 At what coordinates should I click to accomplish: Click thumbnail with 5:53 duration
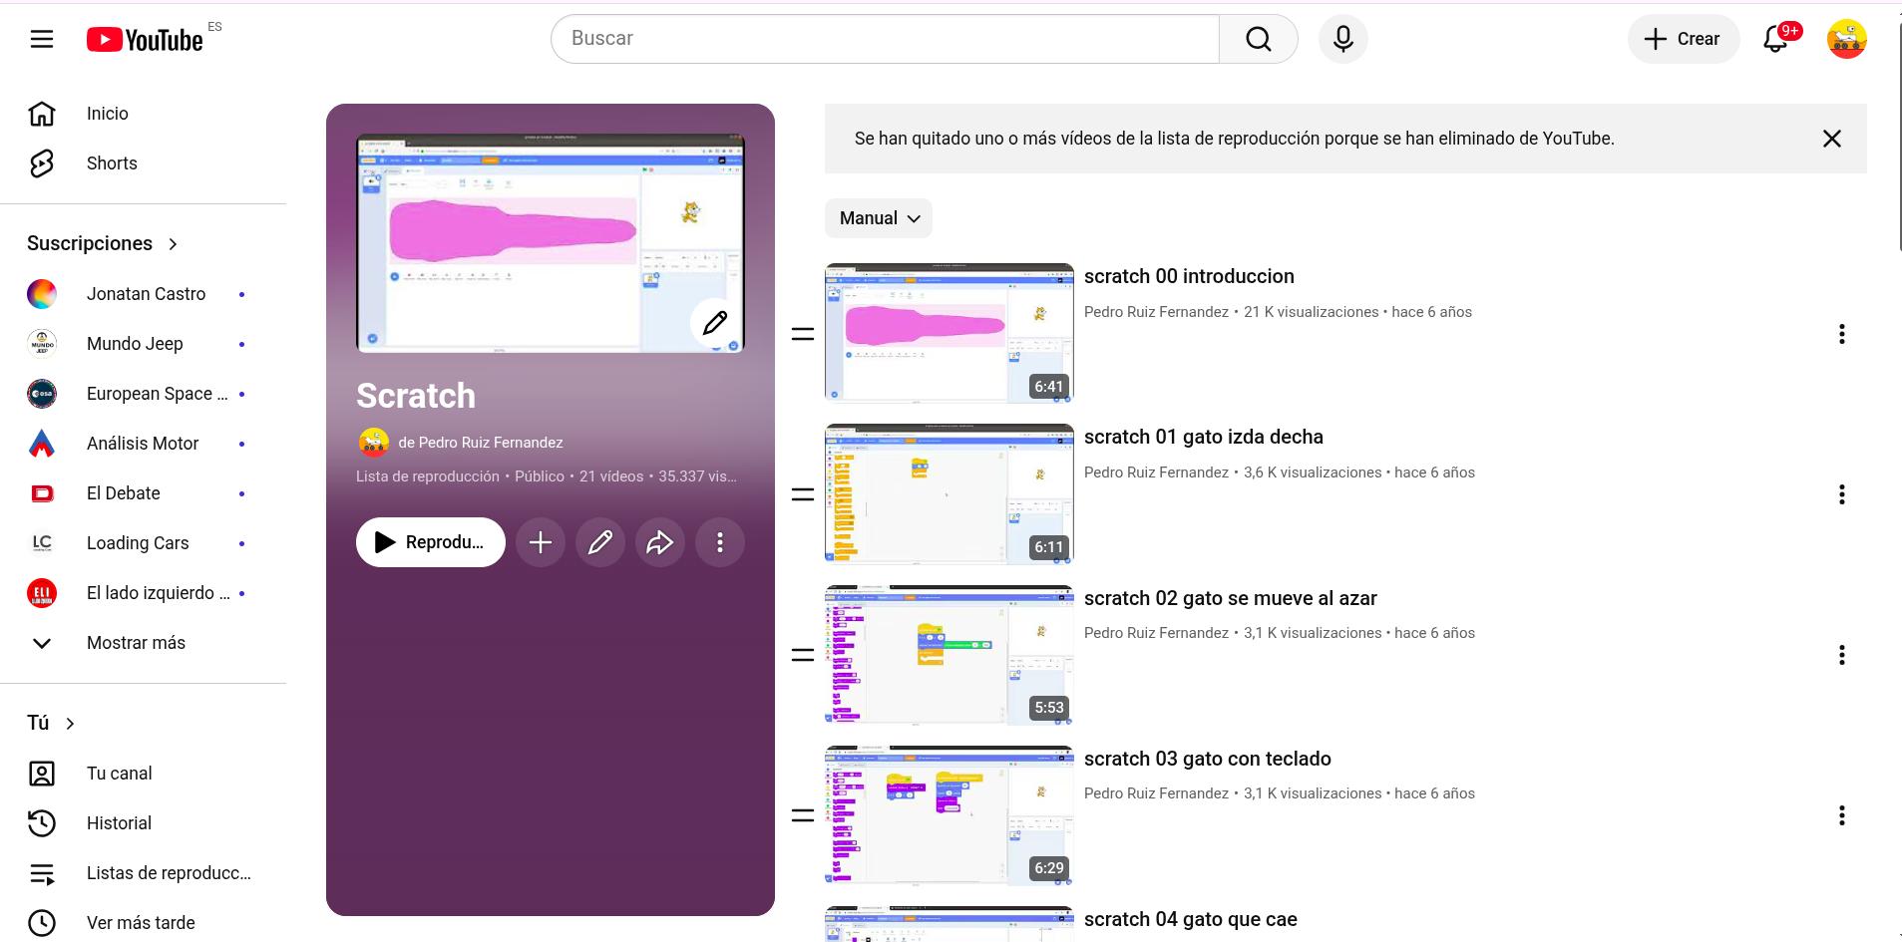(x=950, y=655)
